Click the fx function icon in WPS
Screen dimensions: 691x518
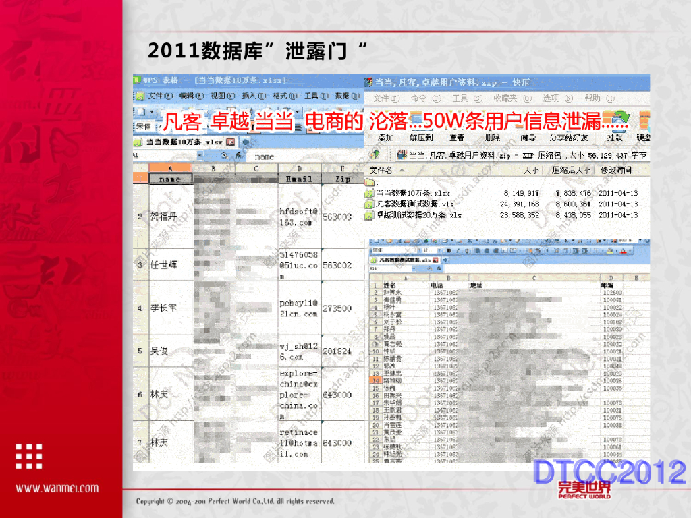coord(238,155)
